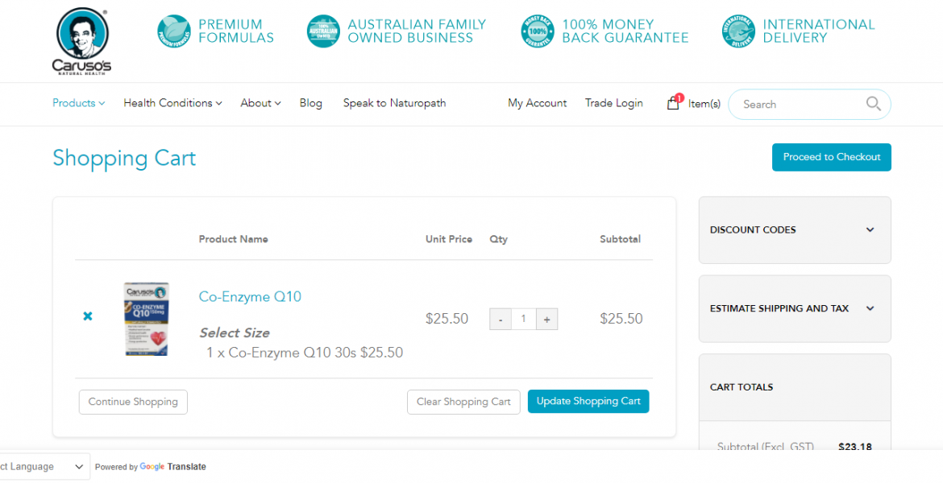The width and height of the screenshot is (943, 483).
Task: Expand Estimate Shipping and Tax panel
Action: click(x=794, y=309)
